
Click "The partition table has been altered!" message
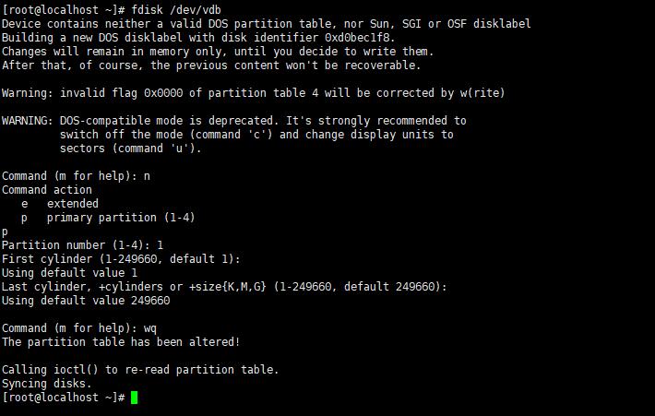(x=121, y=342)
